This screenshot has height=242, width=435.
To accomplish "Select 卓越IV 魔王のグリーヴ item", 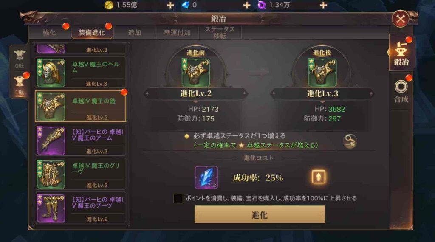I will tap(80, 174).
